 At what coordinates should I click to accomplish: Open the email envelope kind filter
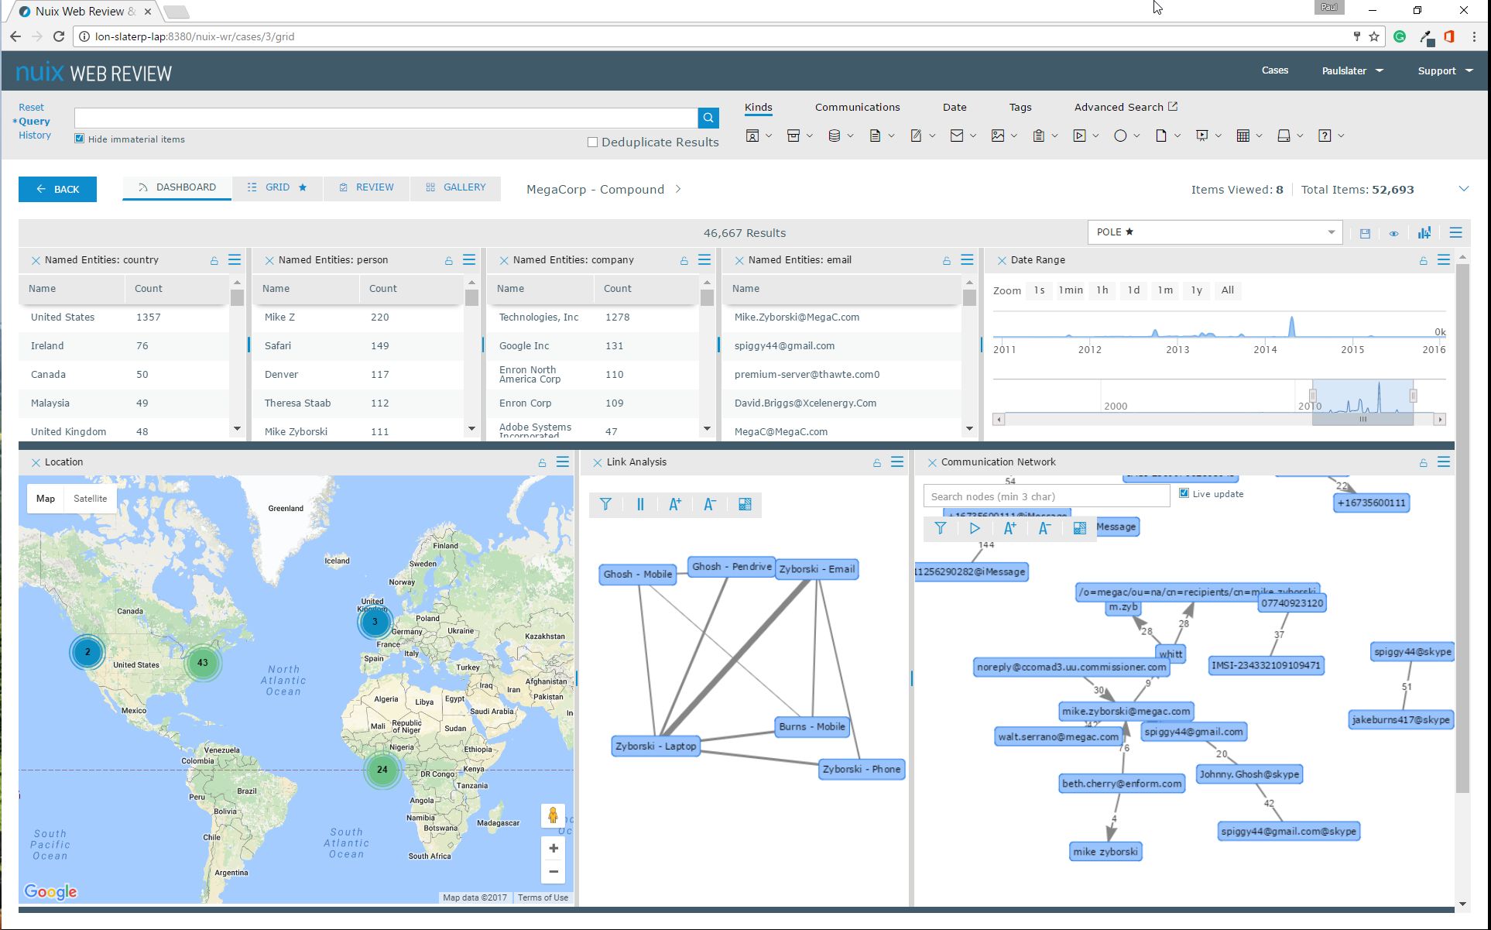point(957,136)
